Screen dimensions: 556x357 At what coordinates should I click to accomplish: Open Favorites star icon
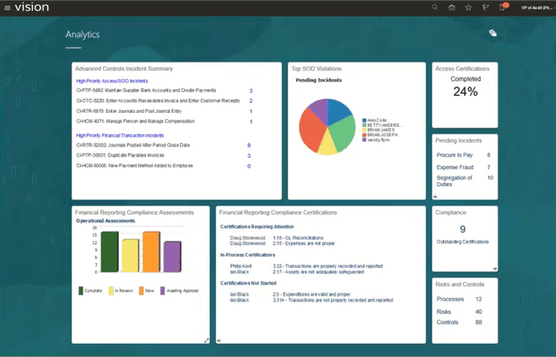[469, 7]
